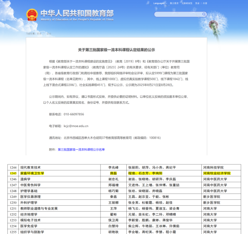Open the 第三批国家级一流本科课程公示名单 attachment
The image size is (248, 234).
(x=81, y=149)
